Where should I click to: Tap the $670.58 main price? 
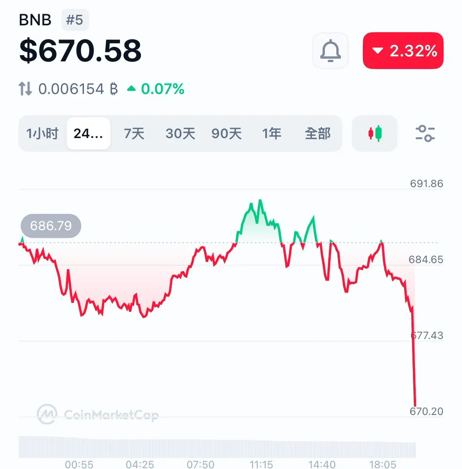pos(80,51)
